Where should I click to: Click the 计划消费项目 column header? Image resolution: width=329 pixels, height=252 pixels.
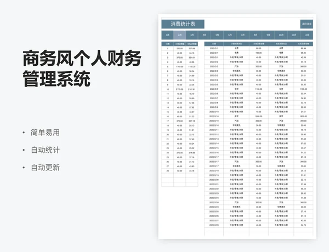(x=236, y=44)
